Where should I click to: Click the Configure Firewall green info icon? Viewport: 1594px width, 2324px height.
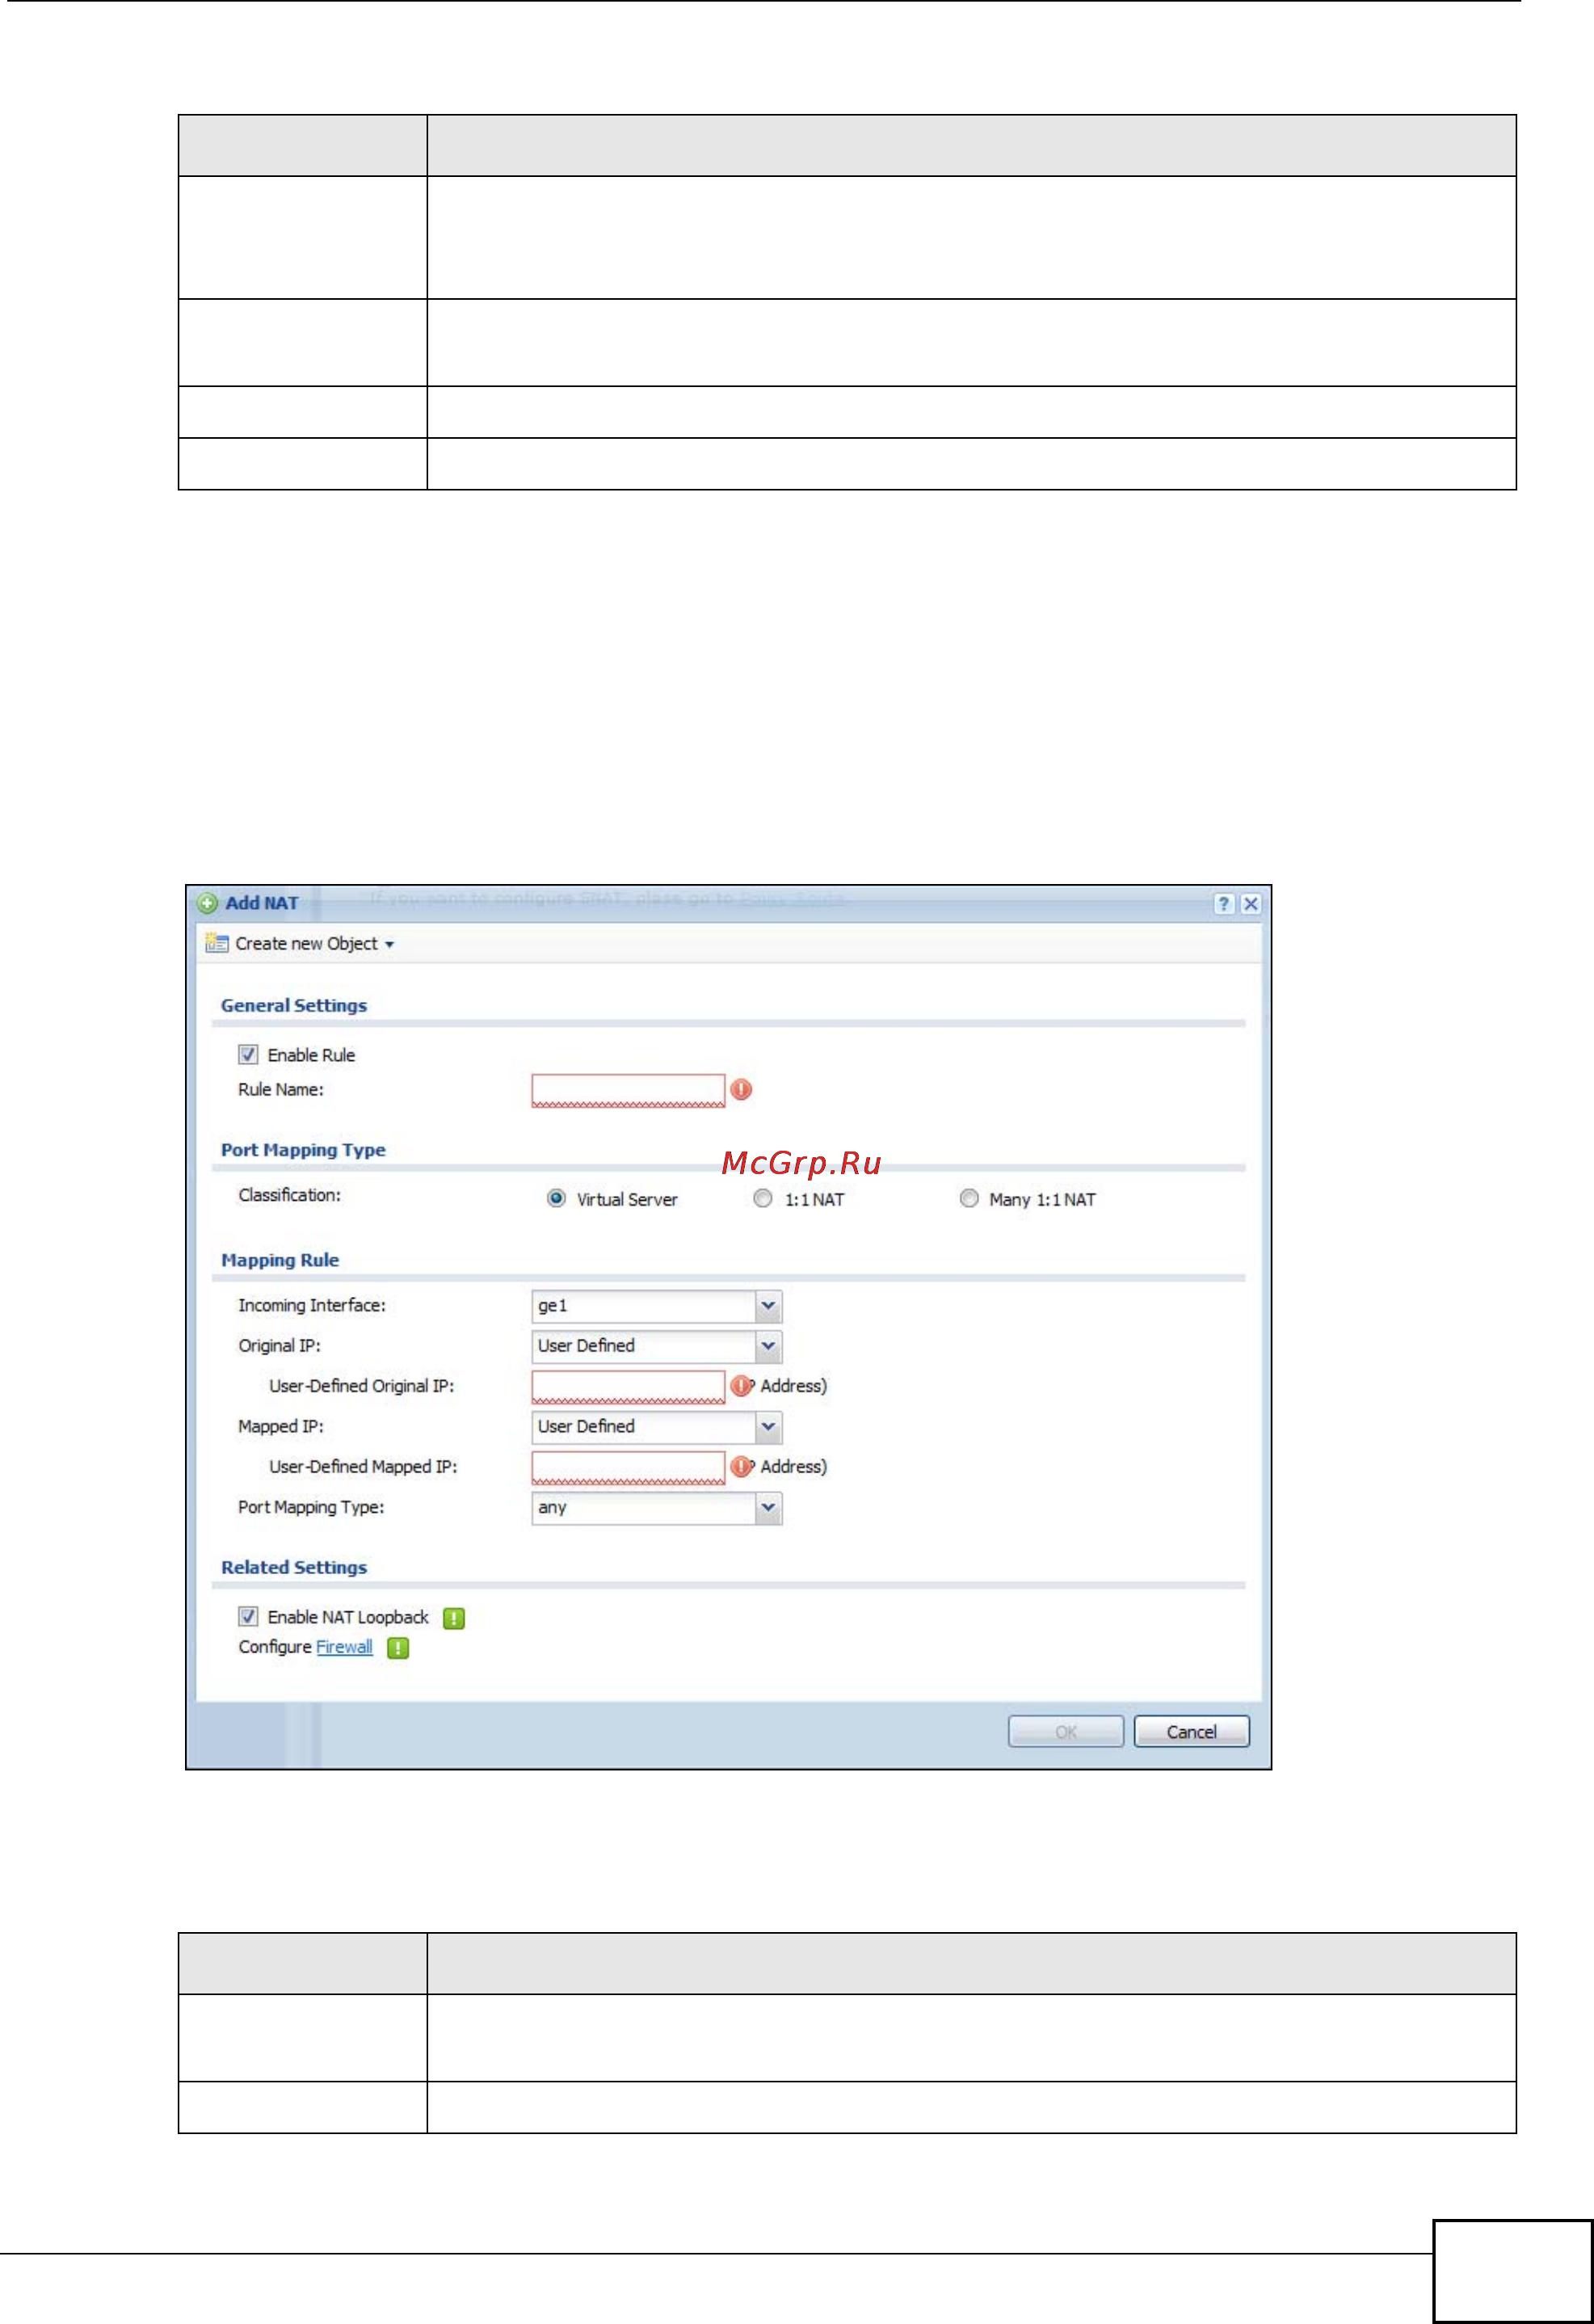pyautogui.click(x=398, y=1648)
